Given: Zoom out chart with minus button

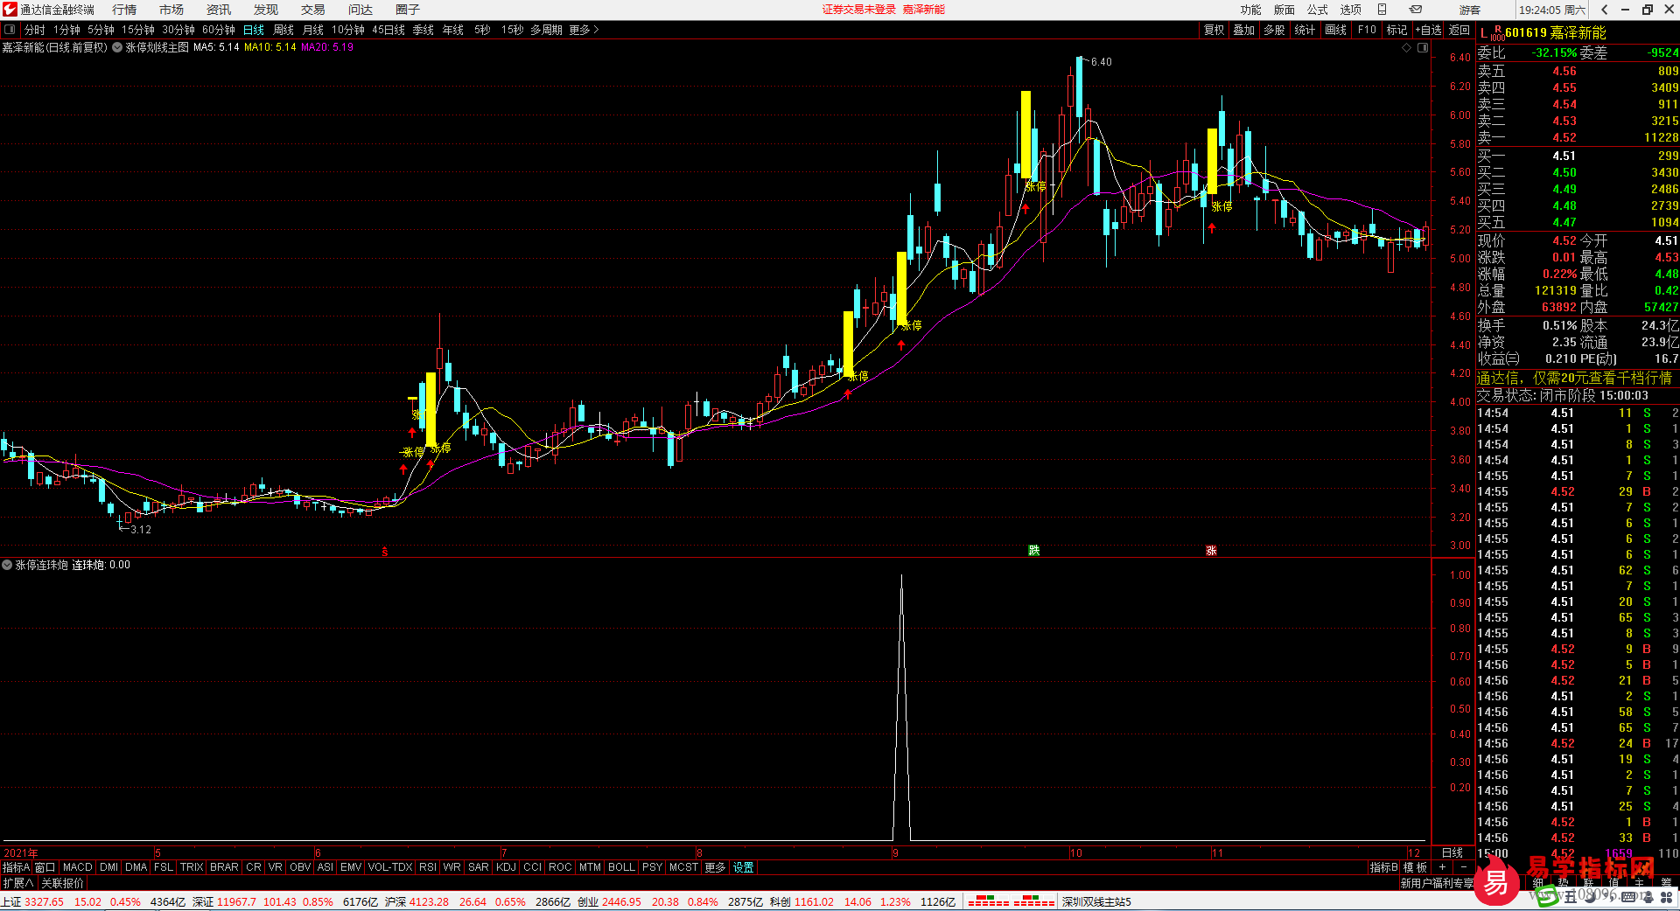Looking at the screenshot, I should [1464, 867].
